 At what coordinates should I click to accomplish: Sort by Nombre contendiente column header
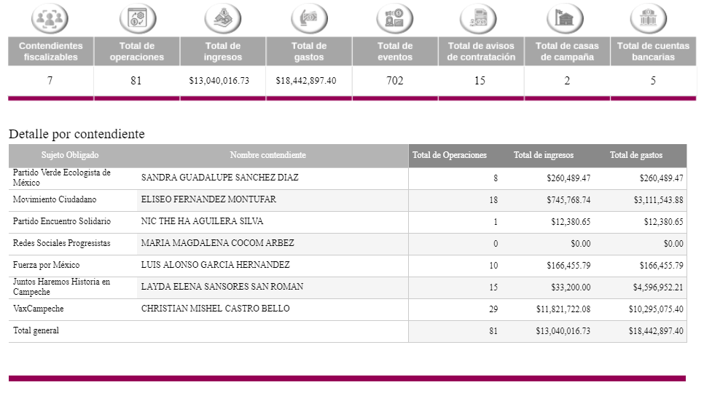click(268, 155)
